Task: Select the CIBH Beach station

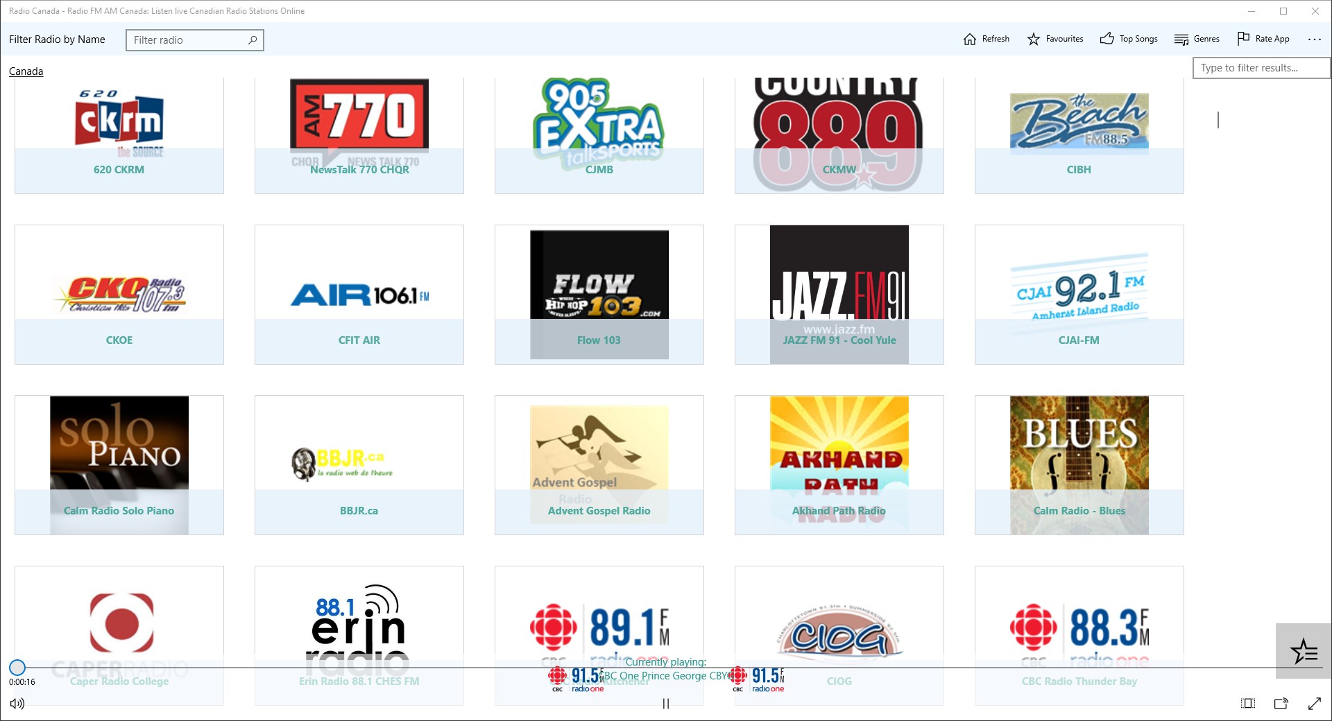Action: 1079,136
